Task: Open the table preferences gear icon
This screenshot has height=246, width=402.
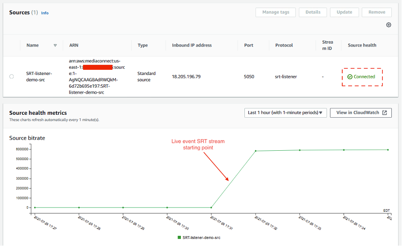Action: [388, 25]
